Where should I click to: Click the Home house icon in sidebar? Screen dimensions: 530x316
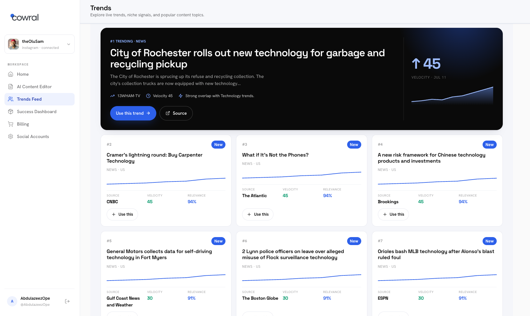click(x=11, y=74)
